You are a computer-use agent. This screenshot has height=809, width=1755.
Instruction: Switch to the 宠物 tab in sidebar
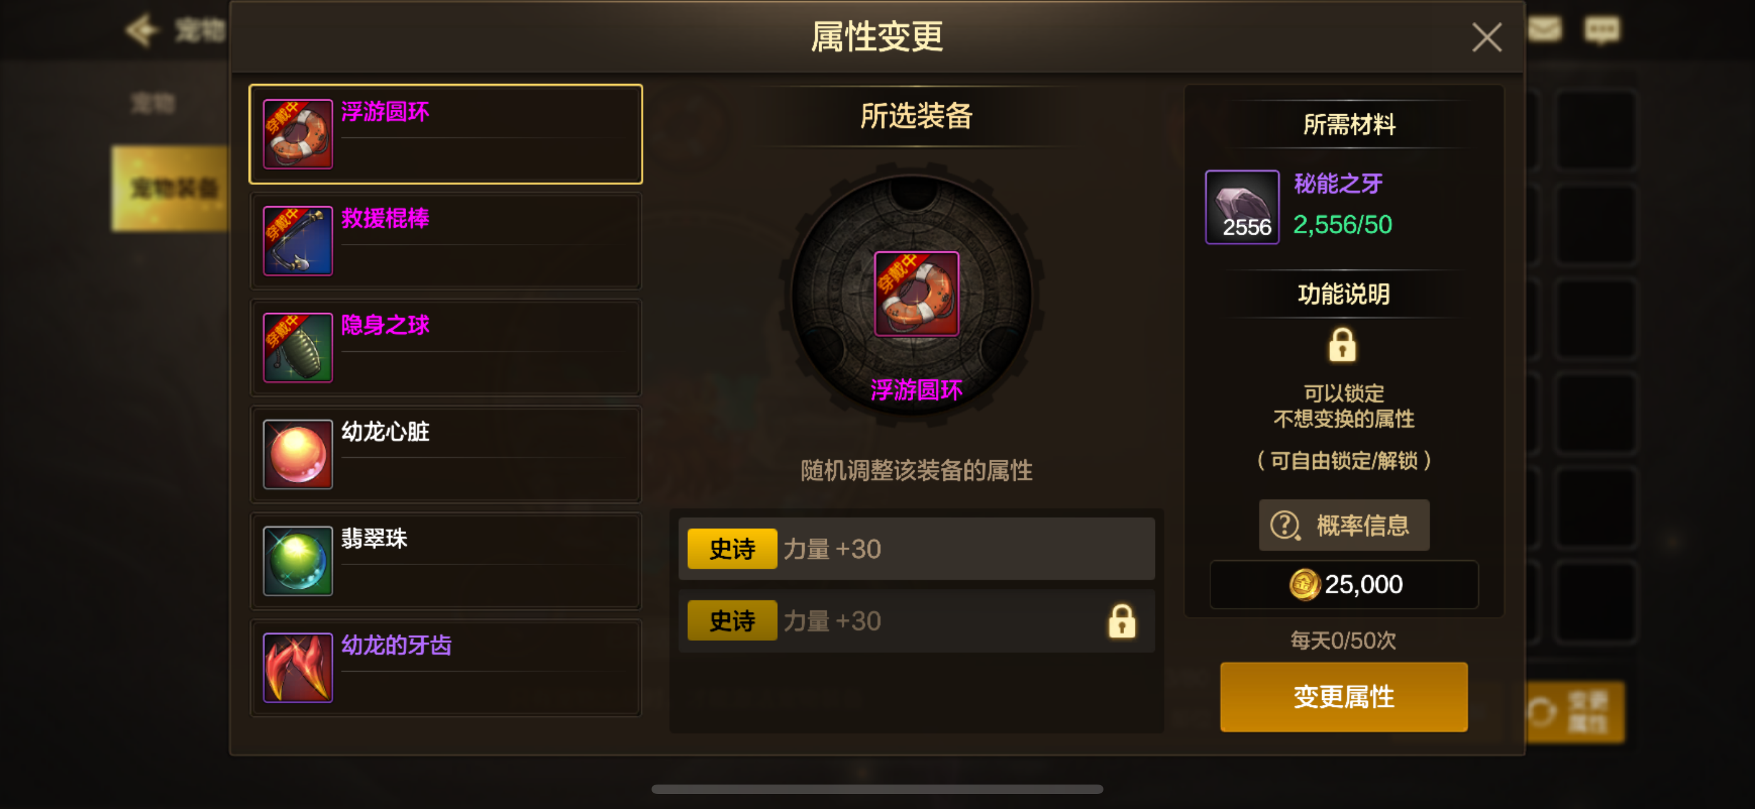coord(154,103)
